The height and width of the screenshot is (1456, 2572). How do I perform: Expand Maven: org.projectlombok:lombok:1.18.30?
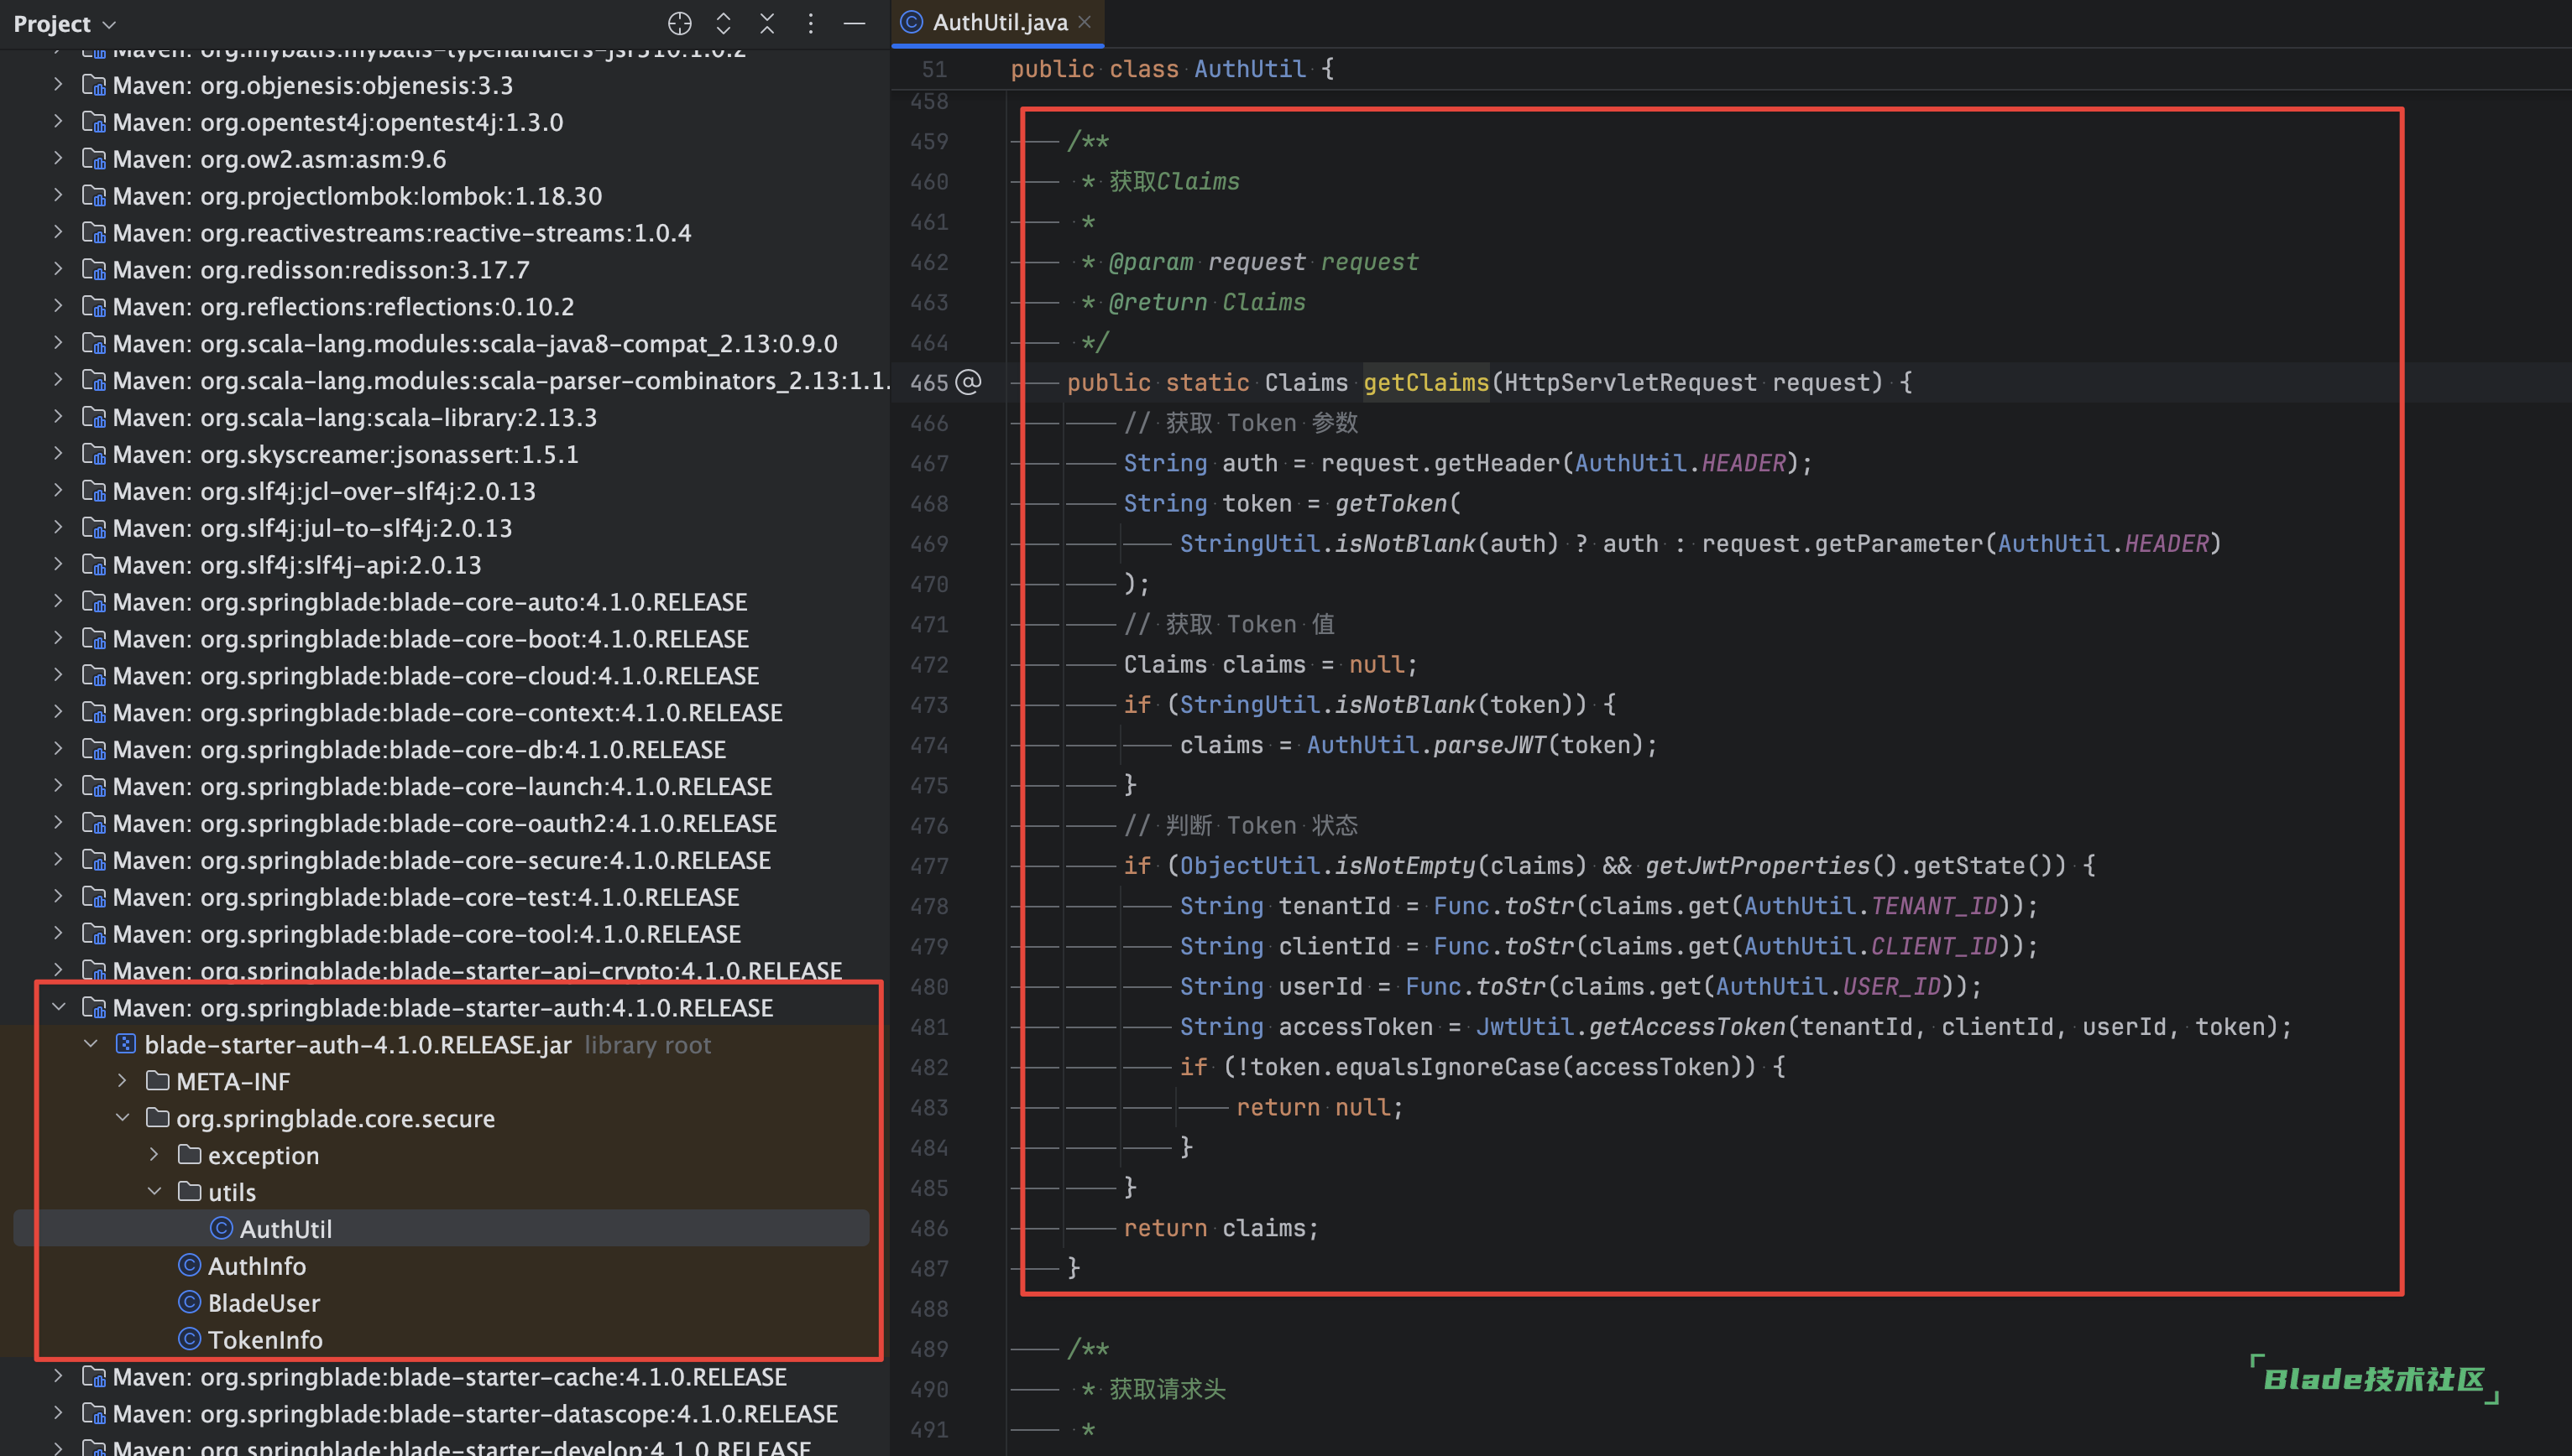click(x=58, y=195)
